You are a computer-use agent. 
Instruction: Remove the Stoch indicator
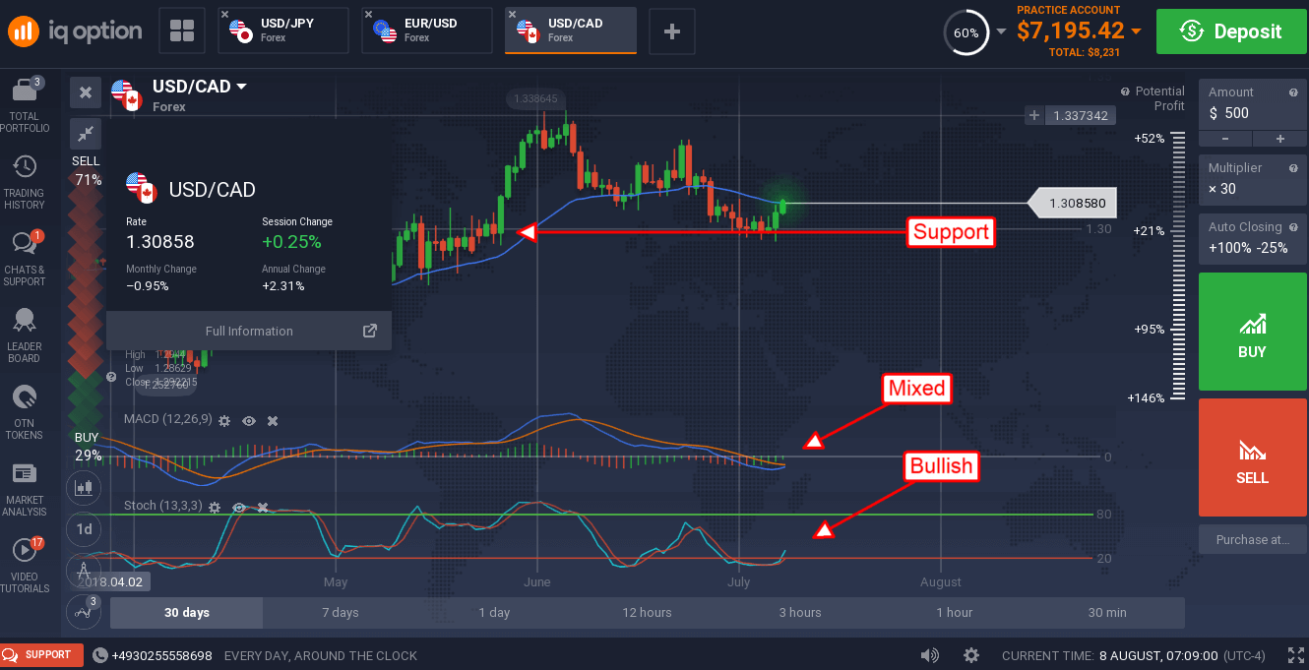point(263,507)
